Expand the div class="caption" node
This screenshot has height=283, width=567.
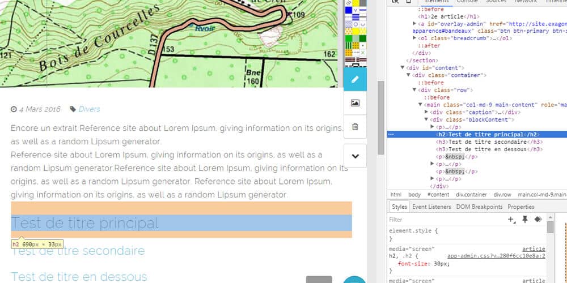[x=426, y=112]
